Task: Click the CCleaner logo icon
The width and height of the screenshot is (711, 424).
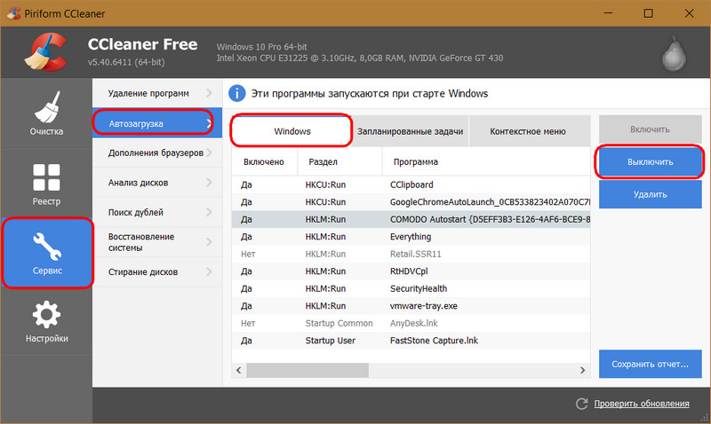Action: click(x=46, y=52)
